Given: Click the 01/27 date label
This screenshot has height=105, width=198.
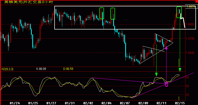Looking at the screenshot, I should 51,103.
